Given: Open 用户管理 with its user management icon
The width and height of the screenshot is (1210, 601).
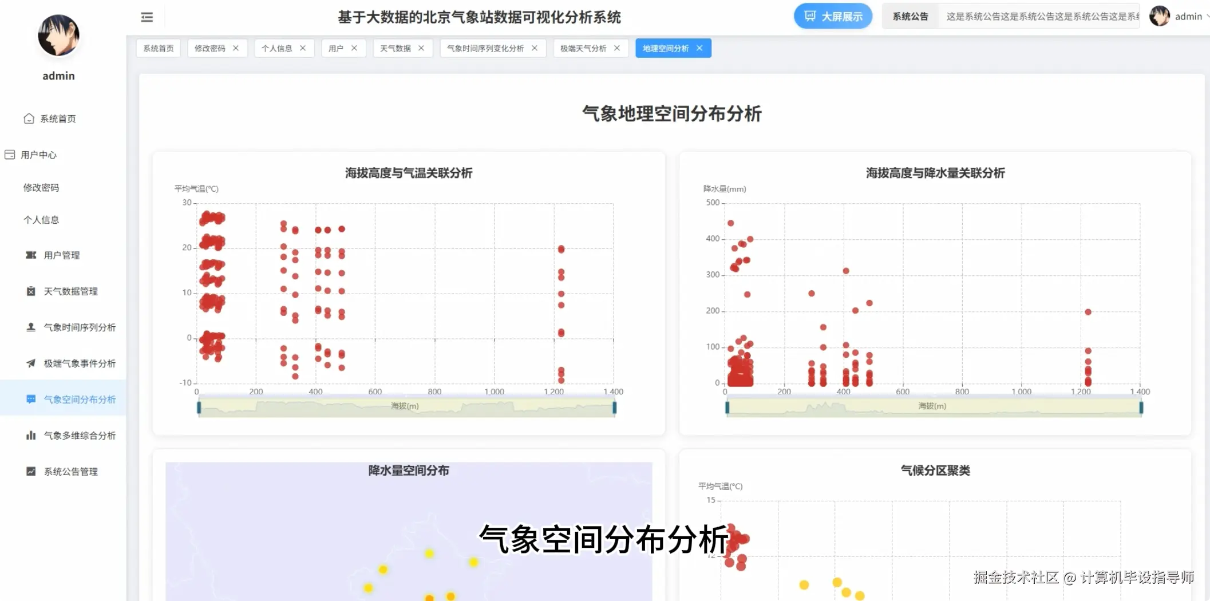Looking at the screenshot, I should (x=32, y=255).
